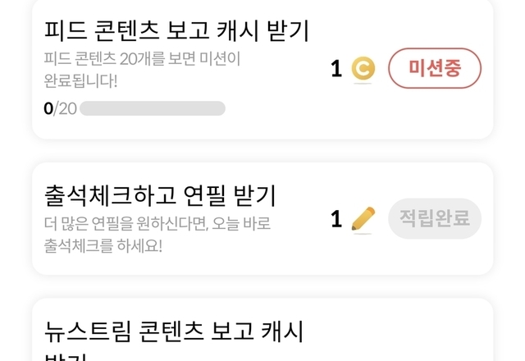Click blank area right of feed progress bar

(279, 108)
